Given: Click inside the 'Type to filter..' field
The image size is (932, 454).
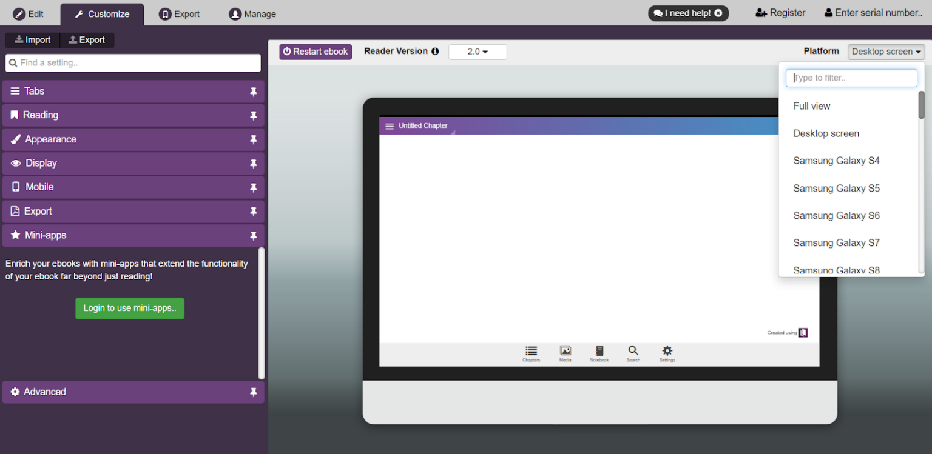Looking at the screenshot, I should [x=851, y=78].
